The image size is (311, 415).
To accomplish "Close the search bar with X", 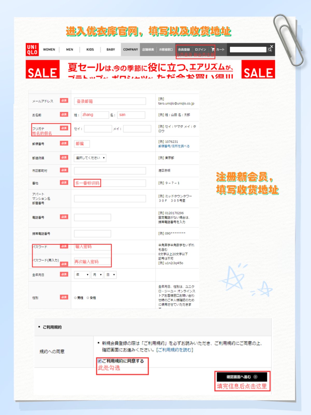I will tap(272, 46).
